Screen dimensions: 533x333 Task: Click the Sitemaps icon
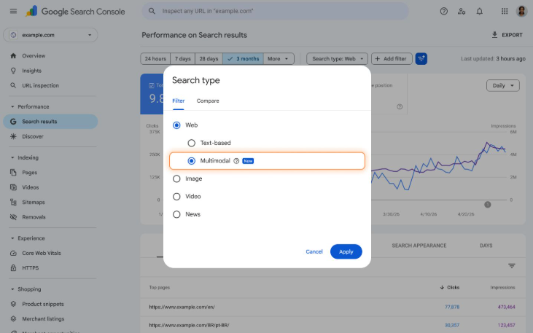pyautogui.click(x=13, y=202)
